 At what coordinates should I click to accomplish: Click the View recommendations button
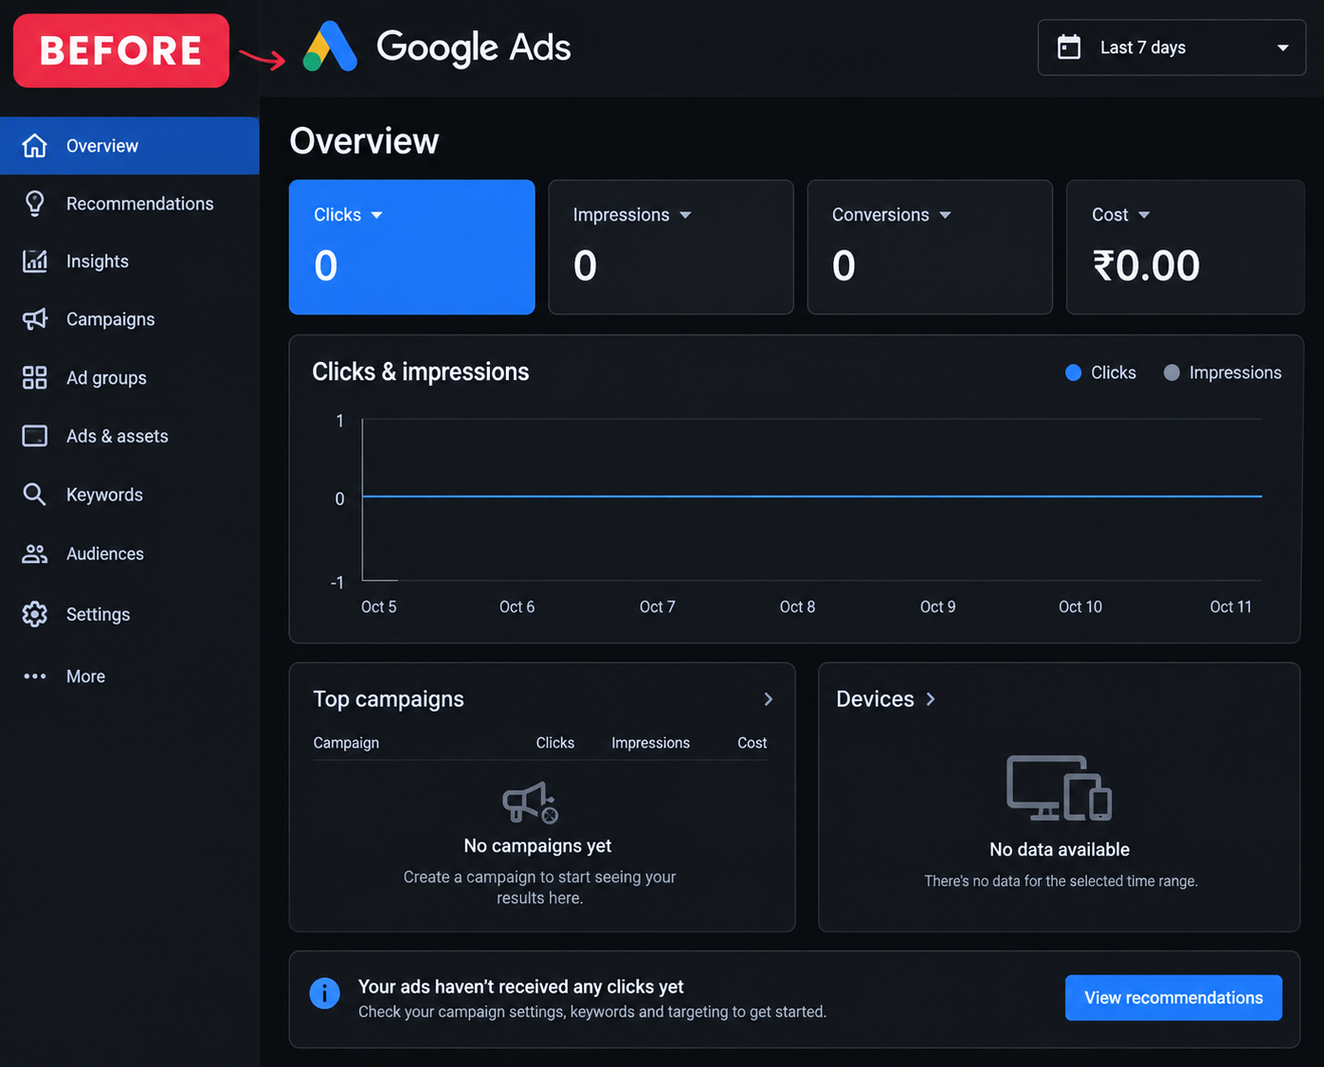[x=1173, y=998]
